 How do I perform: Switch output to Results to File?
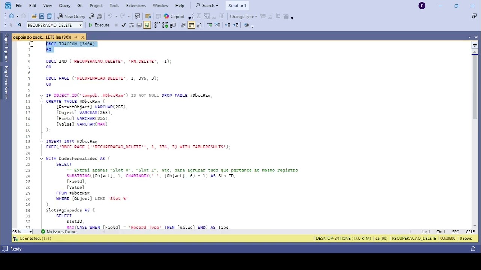(199, 25)
